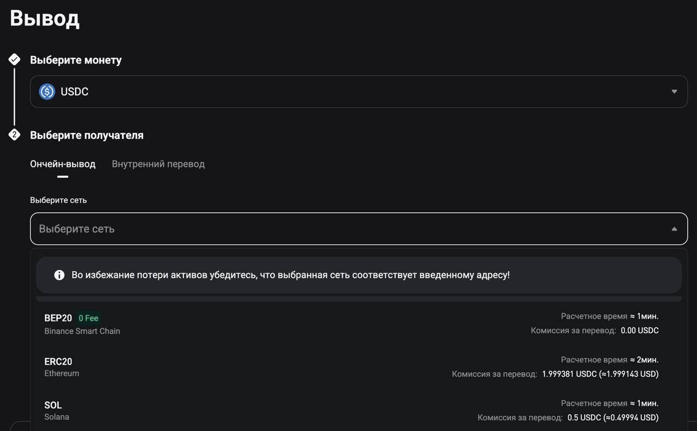
Task: Click the Выберите получателя step title
Action: pos(87,135)
